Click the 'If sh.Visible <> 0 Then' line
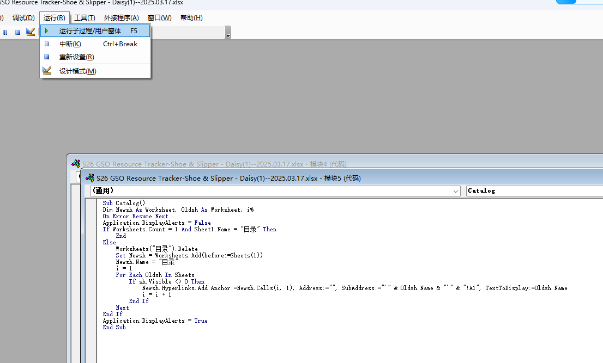 (x=166, y=281)
